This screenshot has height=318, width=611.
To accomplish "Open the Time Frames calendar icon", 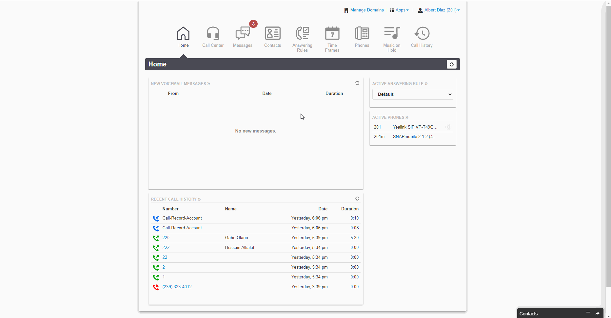I will 332,33.
